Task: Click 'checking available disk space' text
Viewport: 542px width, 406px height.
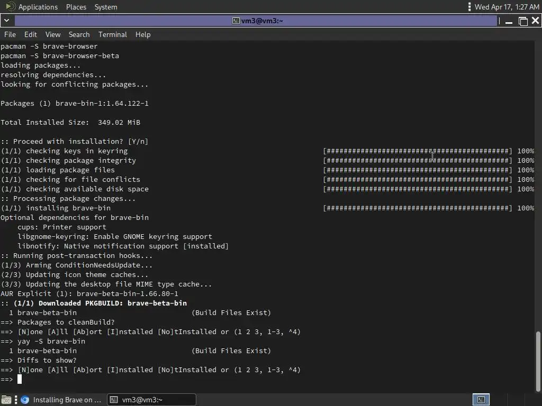Action: tap(87, 189)
